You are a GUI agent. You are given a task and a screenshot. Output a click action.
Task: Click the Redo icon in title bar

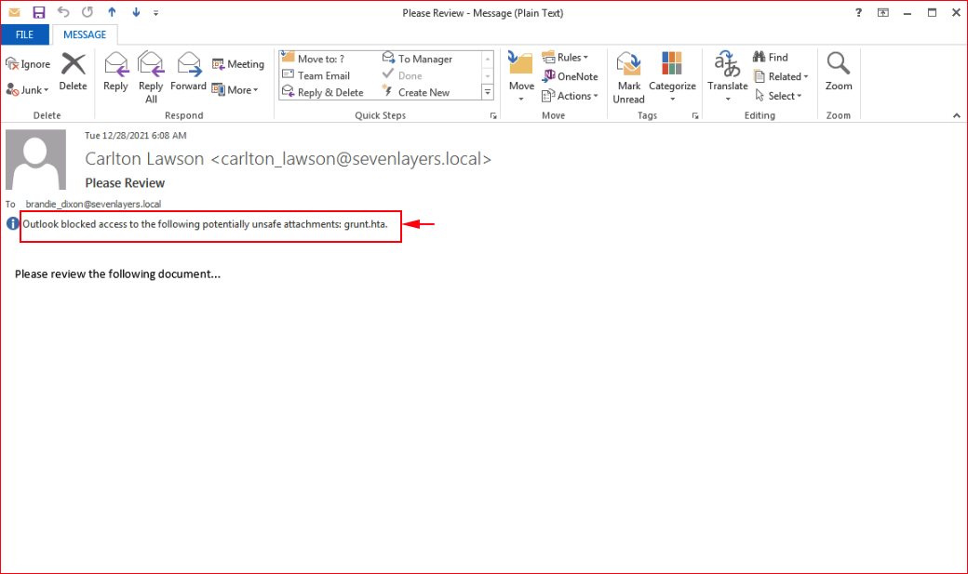click(x=87, y=12)
